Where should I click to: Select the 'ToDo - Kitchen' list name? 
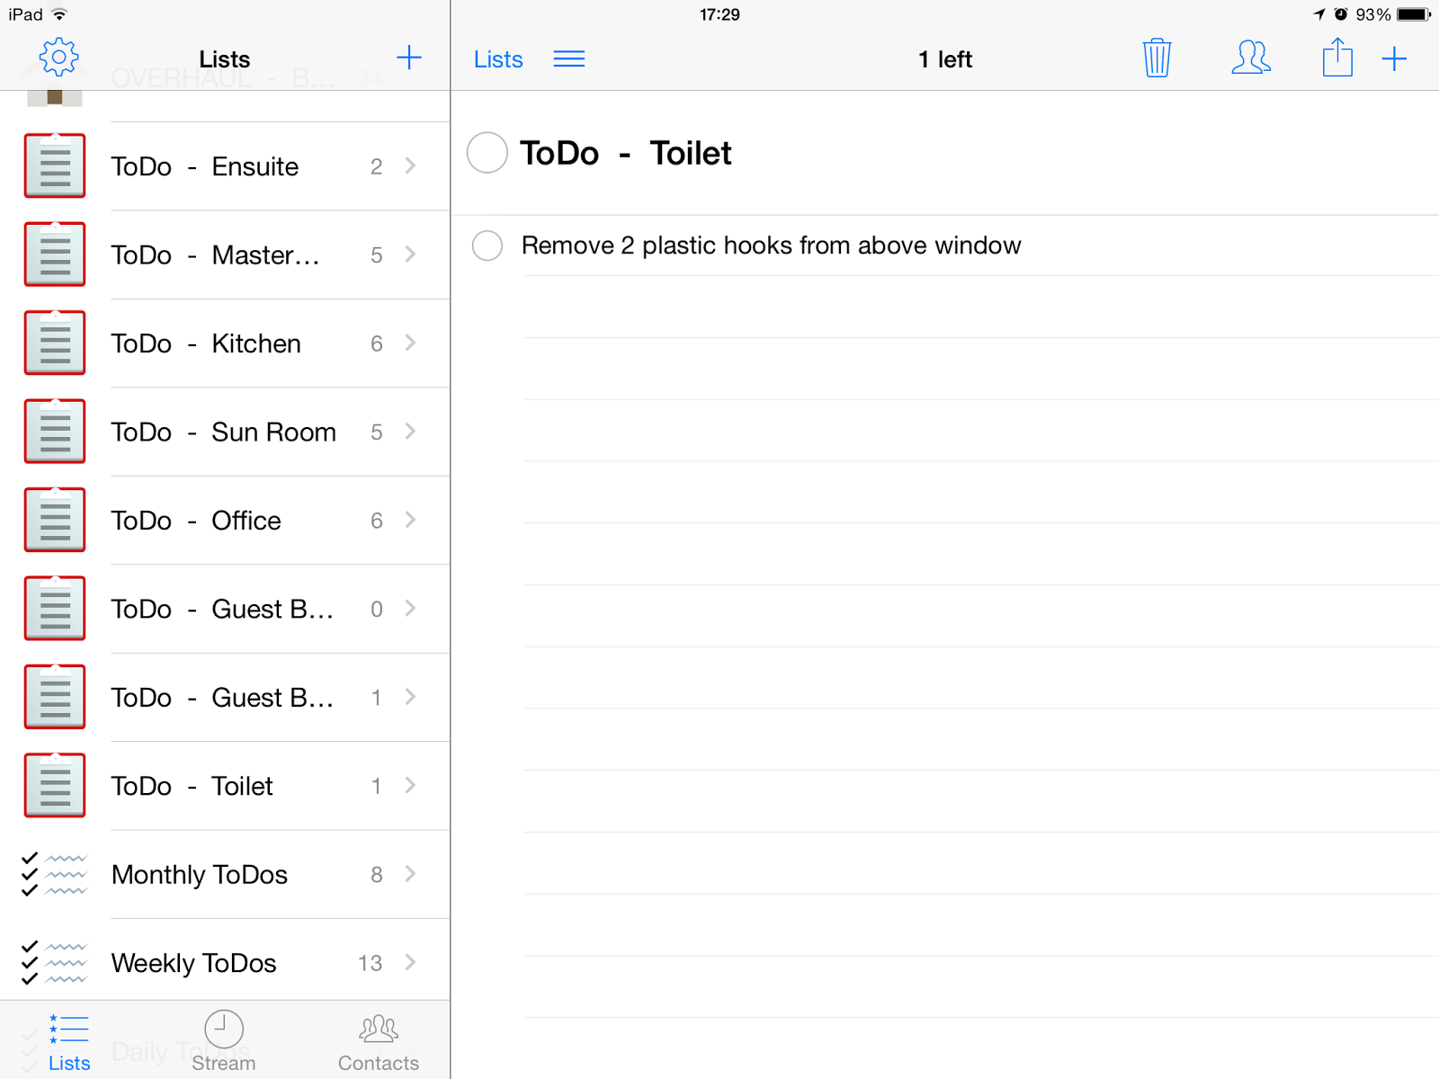pos(206,343)
